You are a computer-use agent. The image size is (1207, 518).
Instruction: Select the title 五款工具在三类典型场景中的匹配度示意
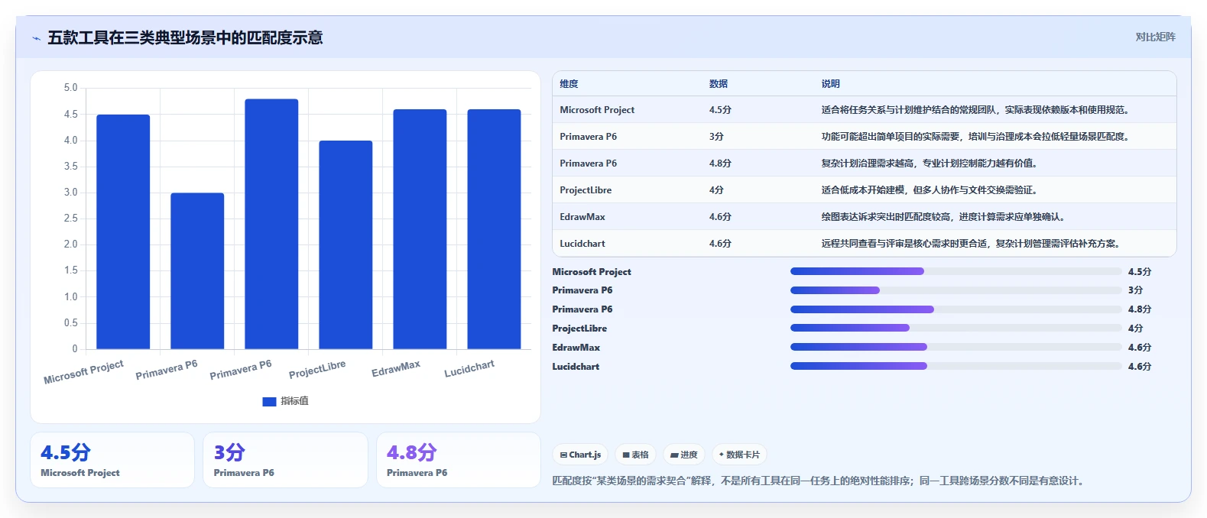click(185, 37)
